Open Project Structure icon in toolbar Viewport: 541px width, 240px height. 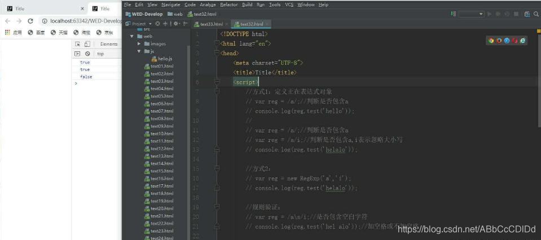coord(527,14)
